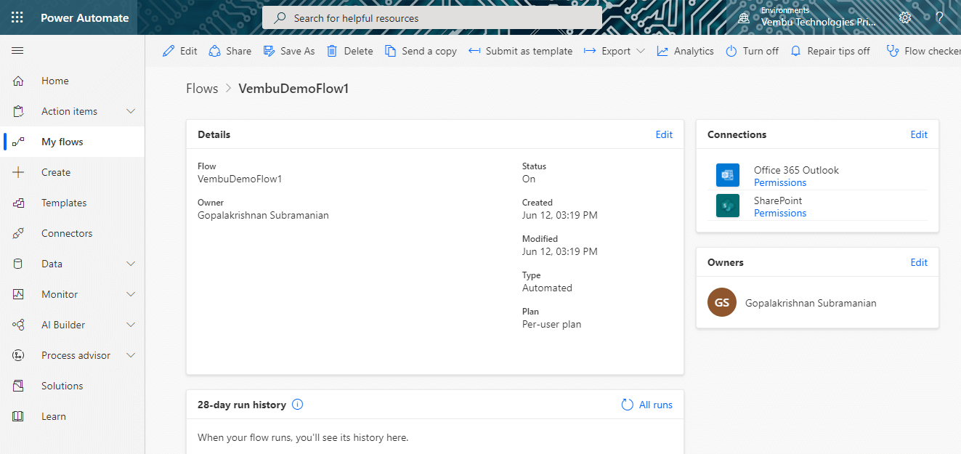The height and width of the screenshot is (454, 961).
Task: Expand the AI Builder chevron
Action: pyautogui.click(x=131, y=325)
